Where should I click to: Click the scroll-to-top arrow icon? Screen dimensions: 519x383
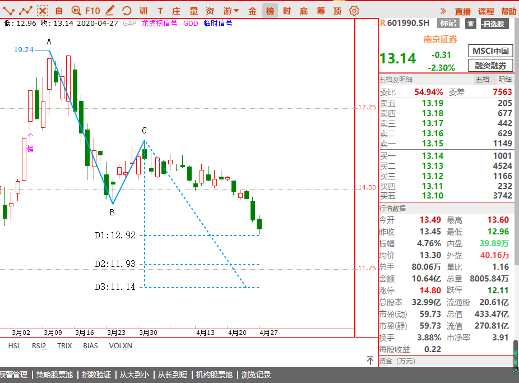pyautogui.click(x=370, y=360)
